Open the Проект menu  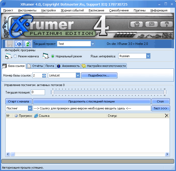tap(8, 10)
